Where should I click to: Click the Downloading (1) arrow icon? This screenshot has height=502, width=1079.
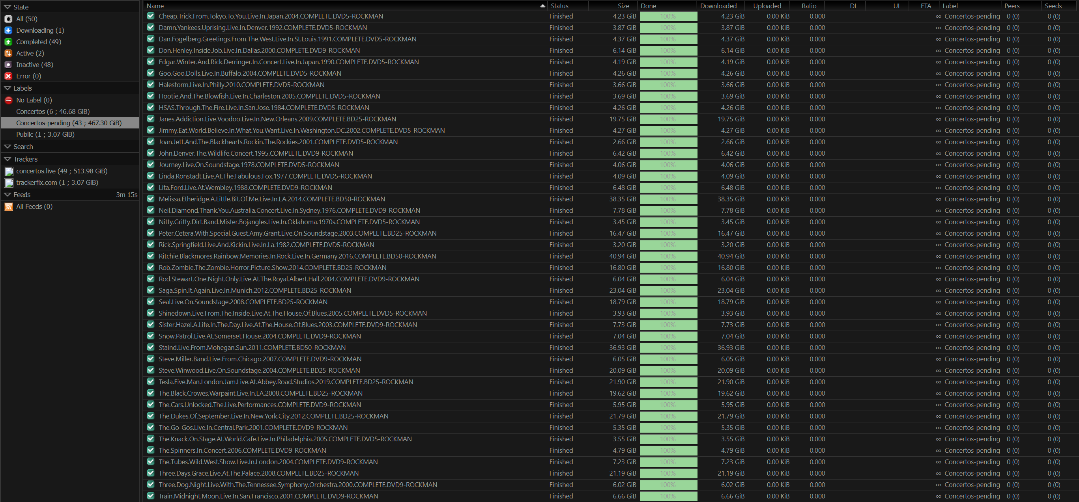click(x=8, y=30)
